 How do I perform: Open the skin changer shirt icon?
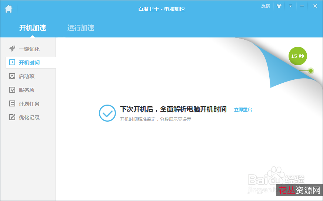click(279, 6)
